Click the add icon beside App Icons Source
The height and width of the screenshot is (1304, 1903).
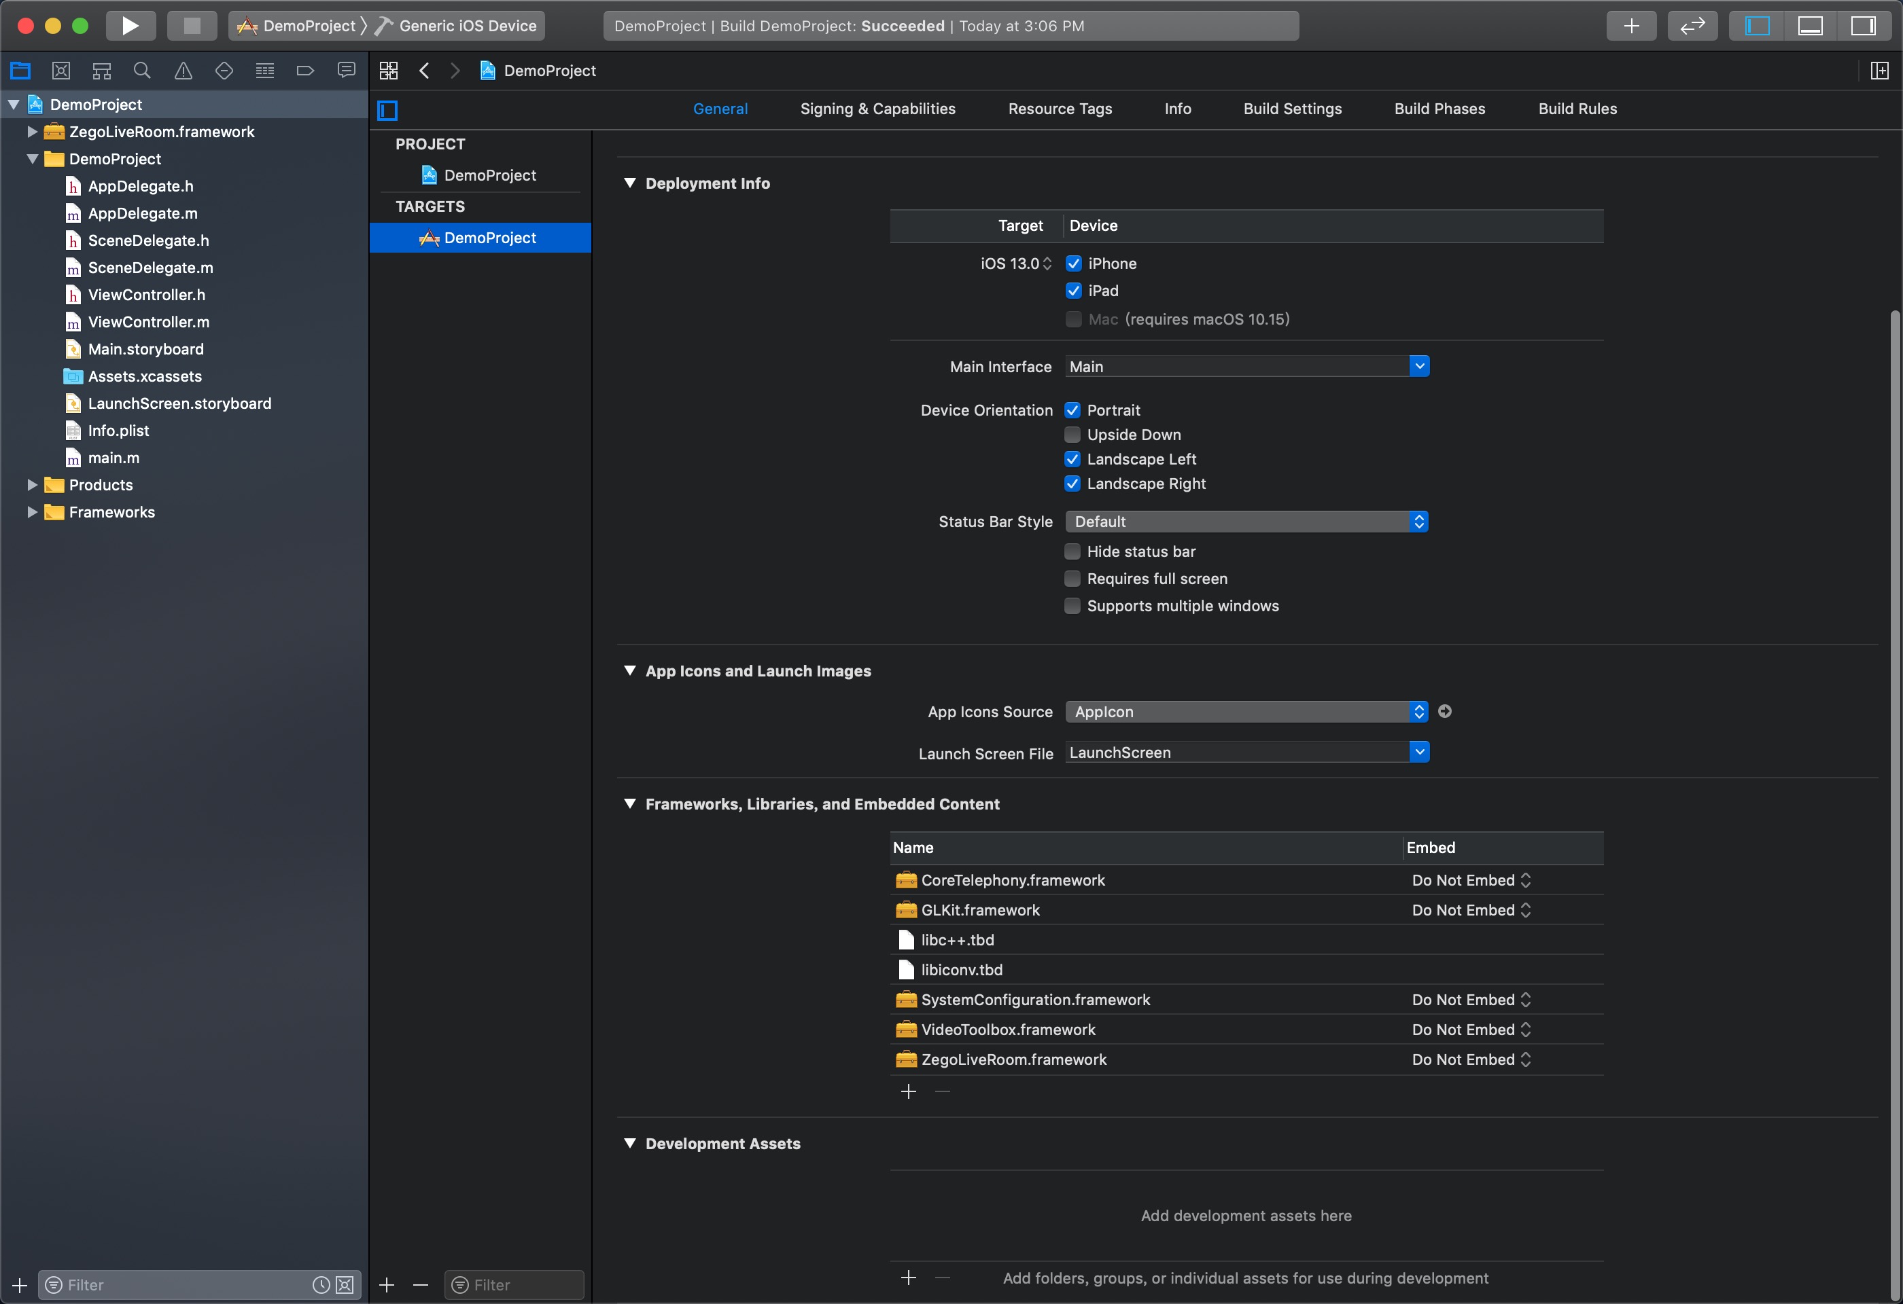pyautogui.click(x=1444, y=711)
